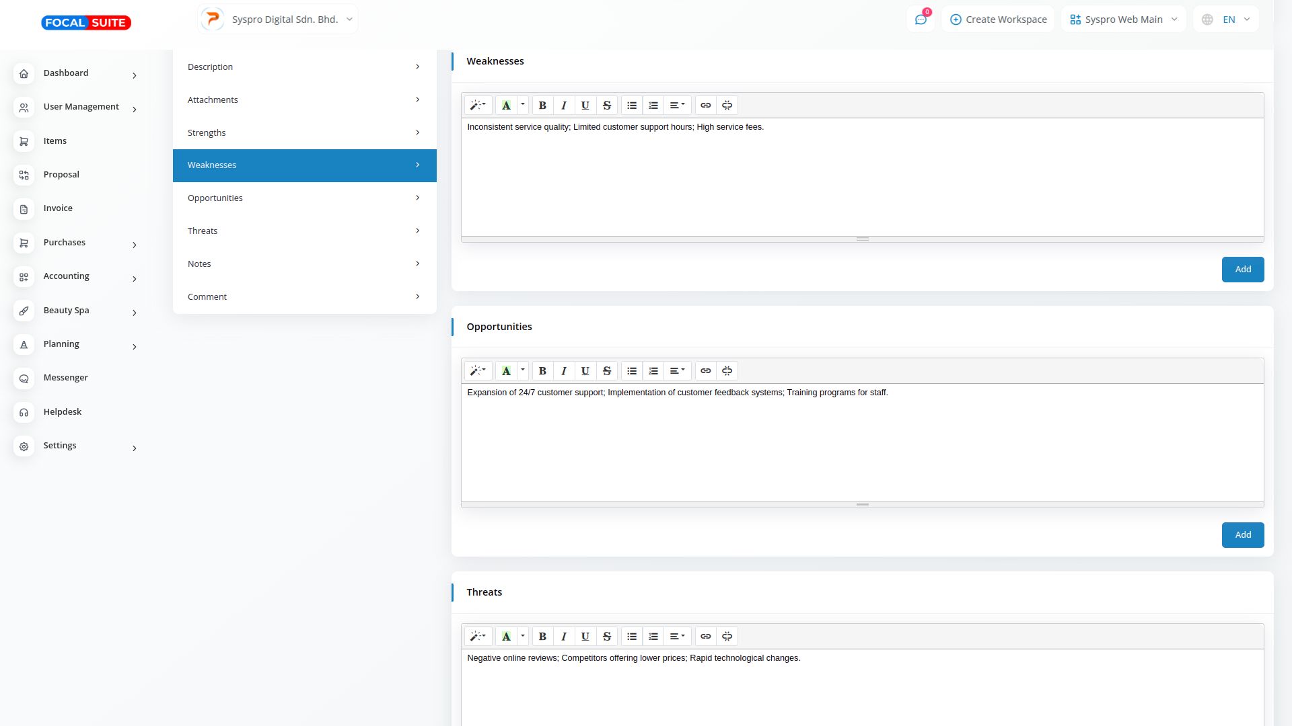Screen dimensions: 1292x726
Task: Open paragraph alignment dropdown in Weaknesses editor
Action: click(677, 106)
